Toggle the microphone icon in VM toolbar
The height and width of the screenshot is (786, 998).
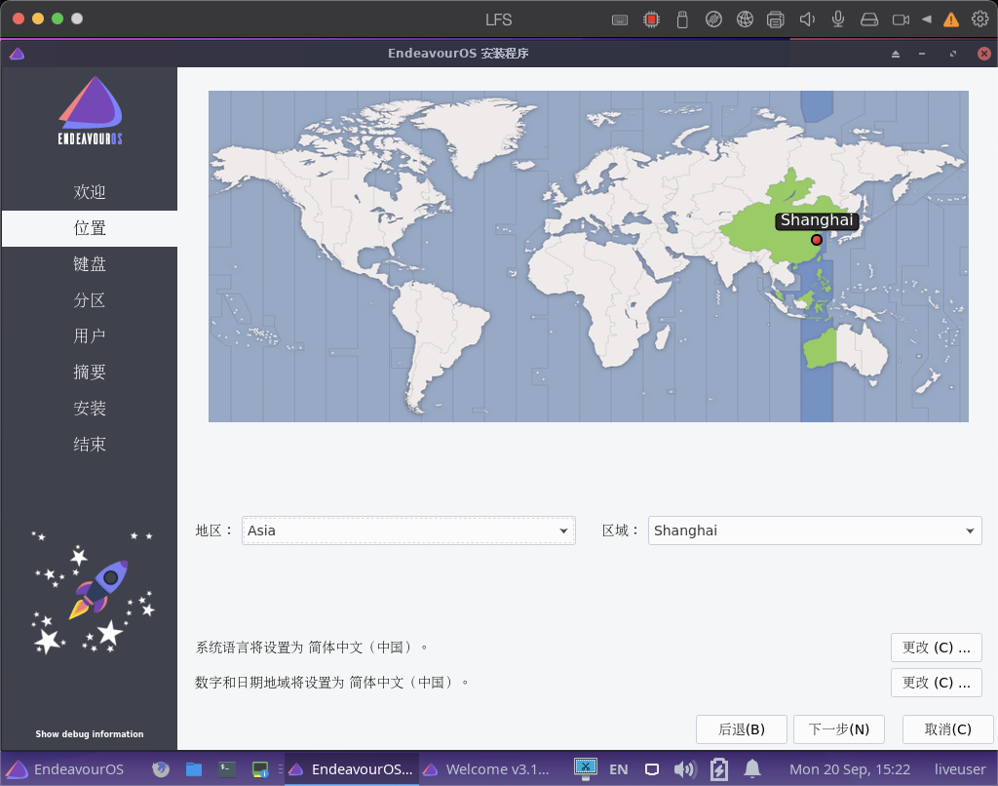click(x=838, y=20)
